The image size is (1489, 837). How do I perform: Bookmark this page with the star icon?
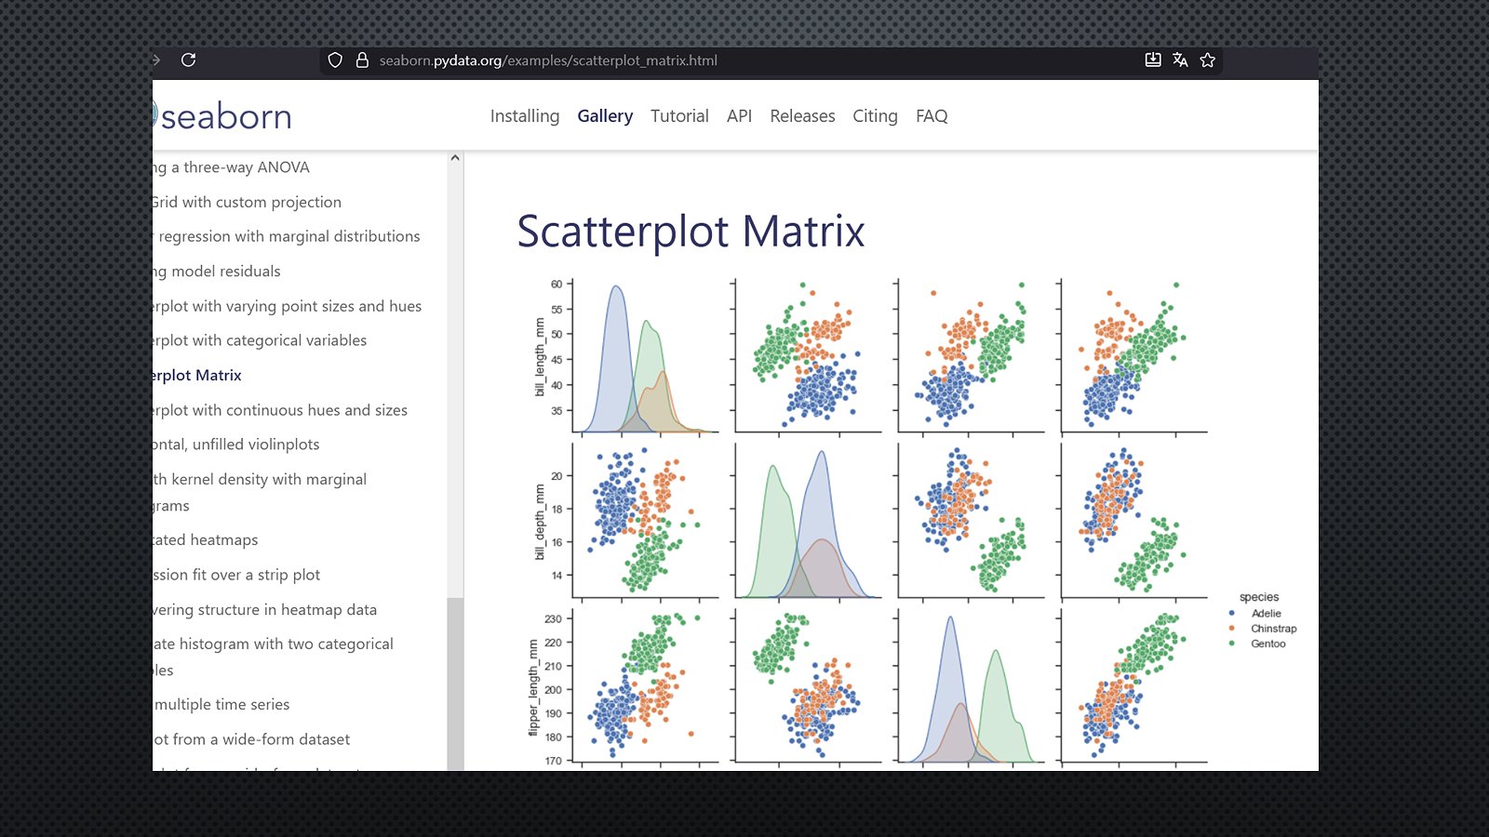pos(1208,60)
